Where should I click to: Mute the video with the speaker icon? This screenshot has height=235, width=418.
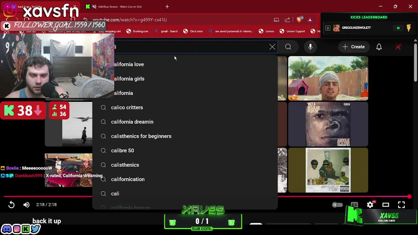pyautogui.click(x=26, y=205)
